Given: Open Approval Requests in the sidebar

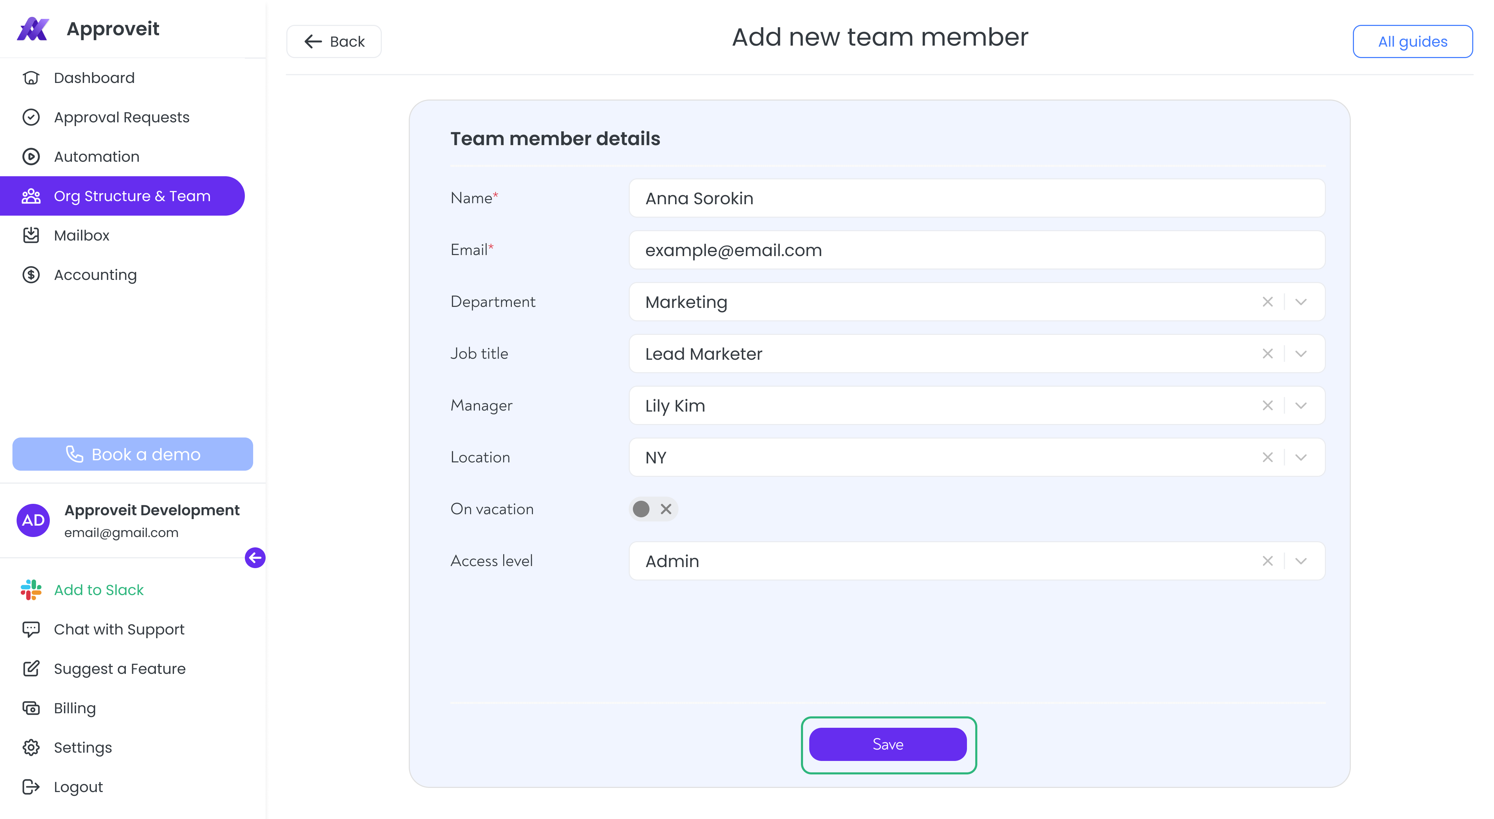Looking at the screenshot, I should pos(122,117).
